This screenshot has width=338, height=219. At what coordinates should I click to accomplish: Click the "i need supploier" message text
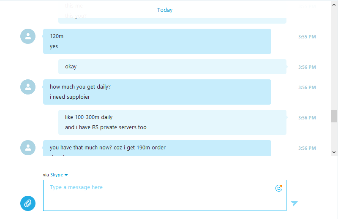tap(70, 97)
